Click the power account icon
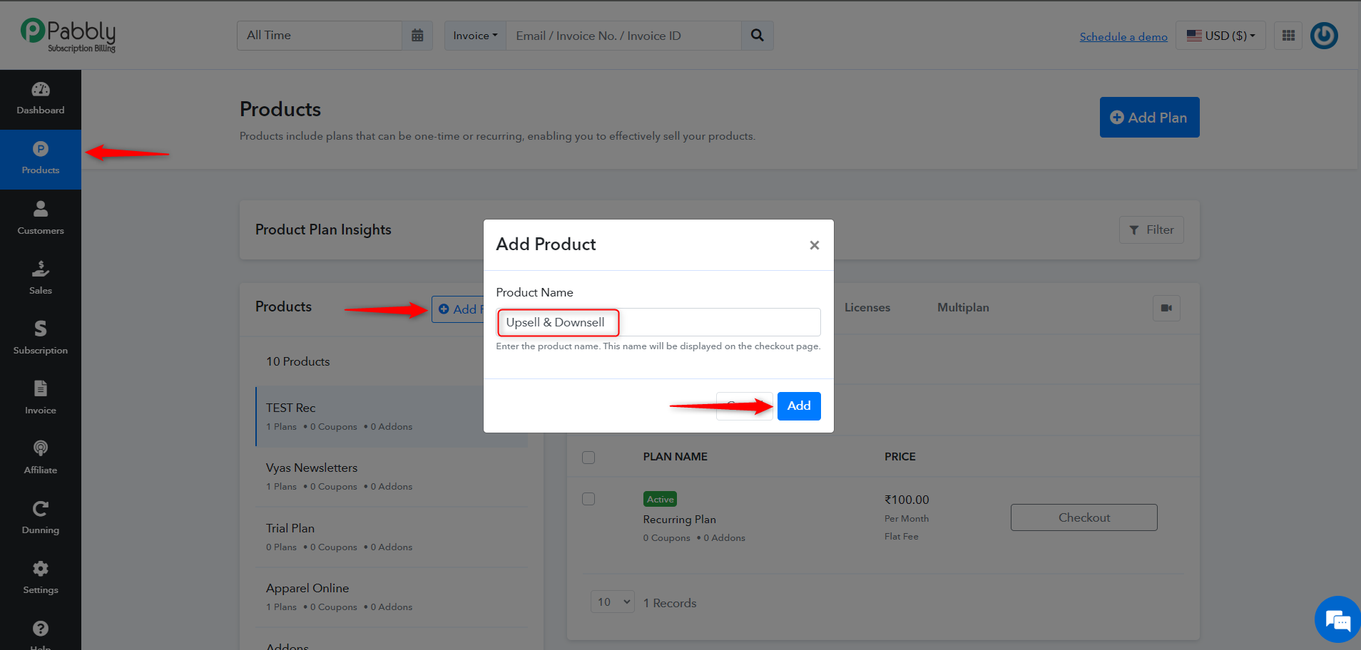 (x=1324, y=36)
